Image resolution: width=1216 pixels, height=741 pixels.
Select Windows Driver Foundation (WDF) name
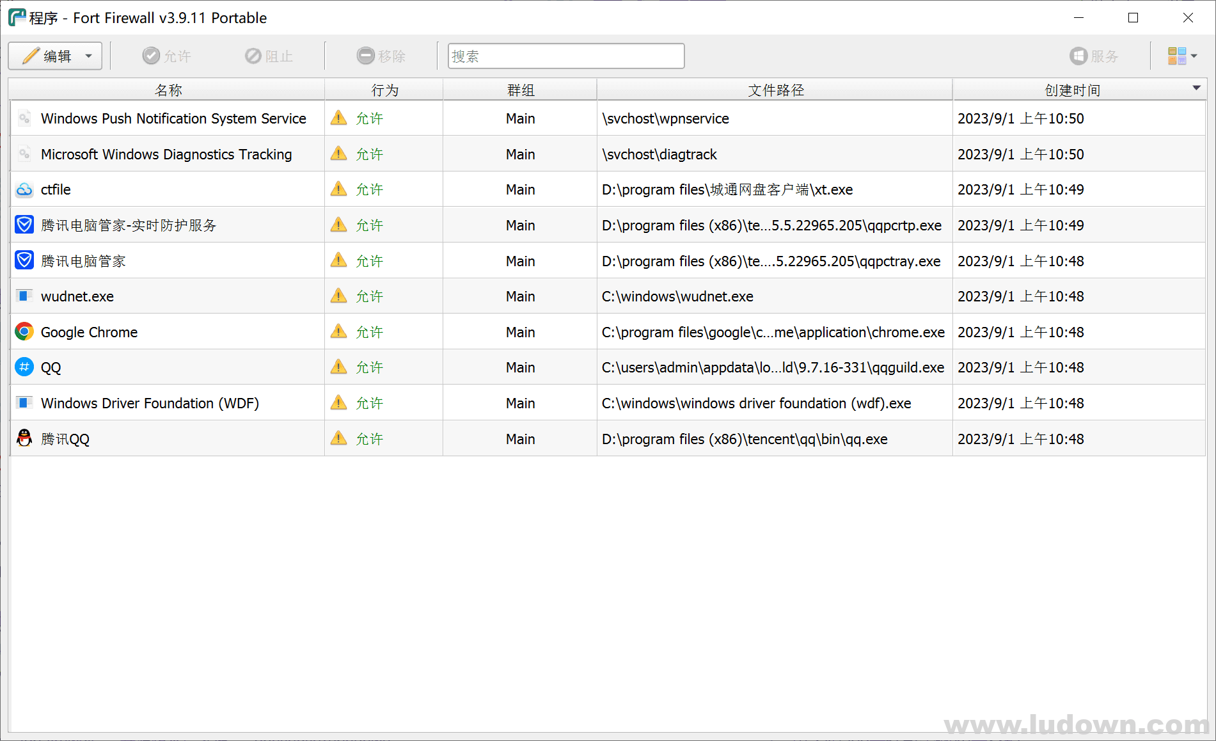click(150, 403)
